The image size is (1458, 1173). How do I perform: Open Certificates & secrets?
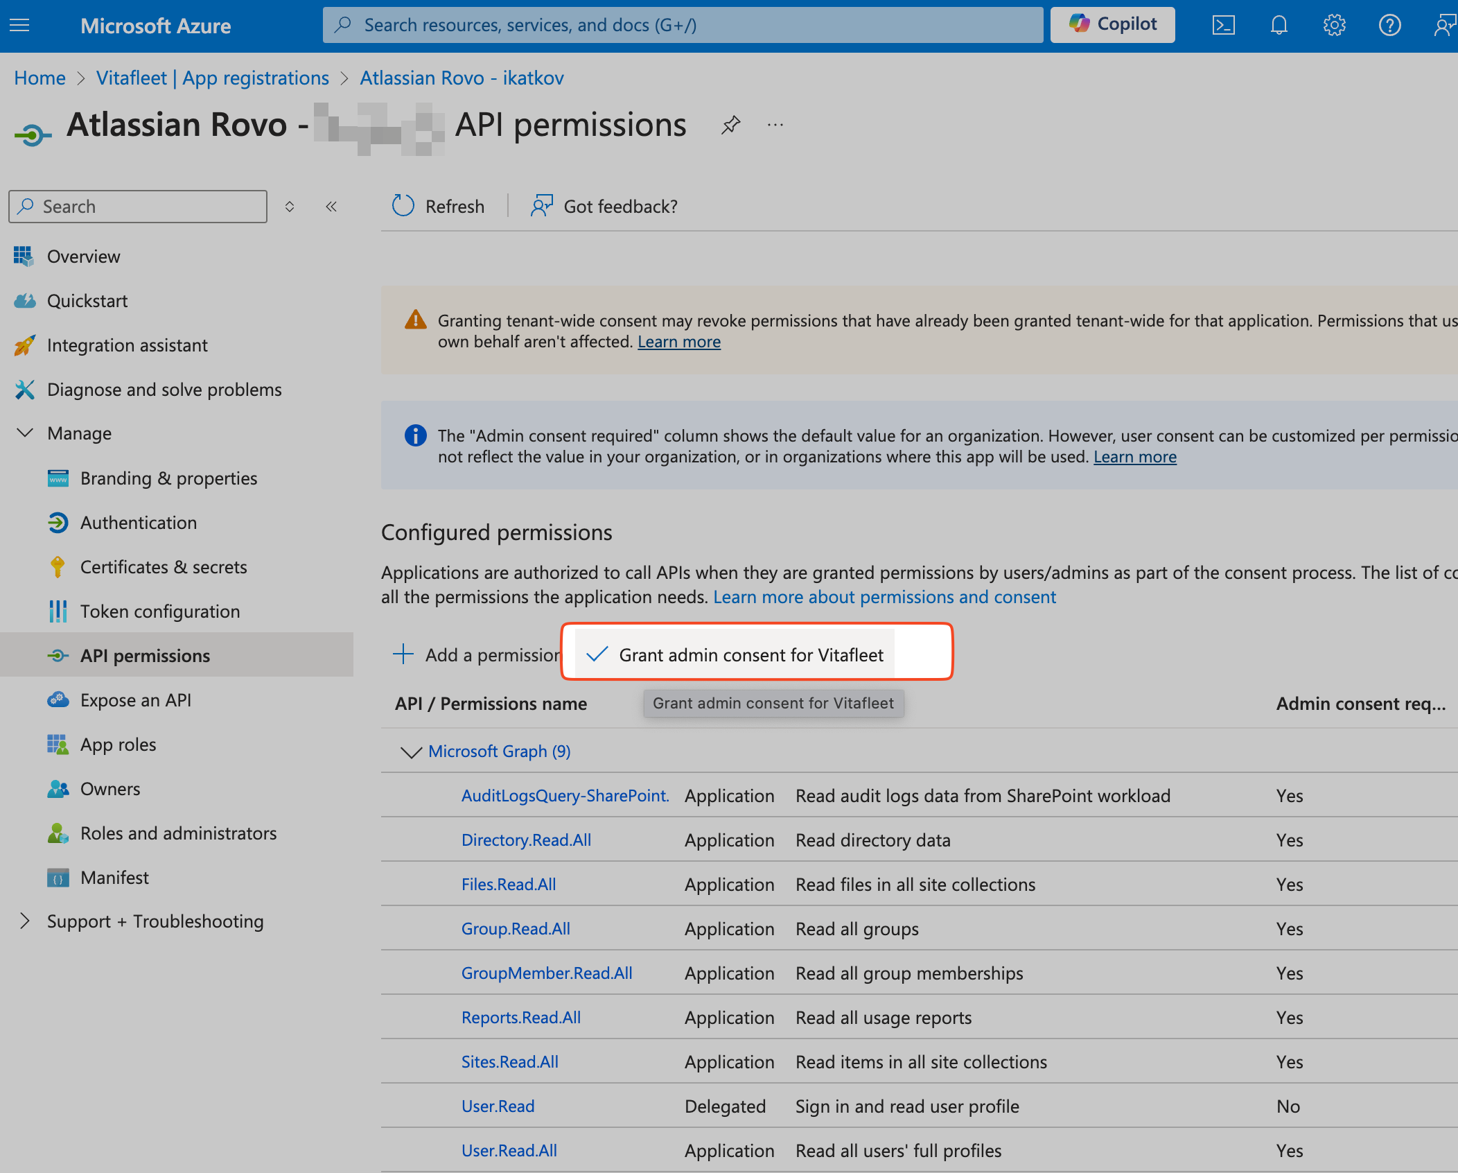164,567
